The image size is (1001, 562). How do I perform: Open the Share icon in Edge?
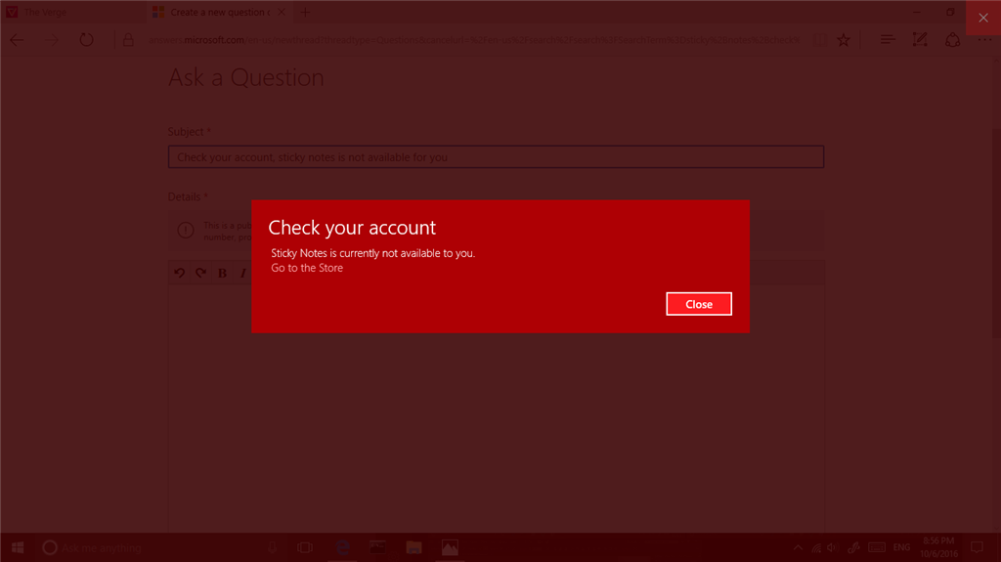(952, 40)
